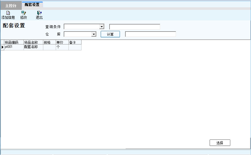Focus the text field beside 查询条件

tap(135, 27)
